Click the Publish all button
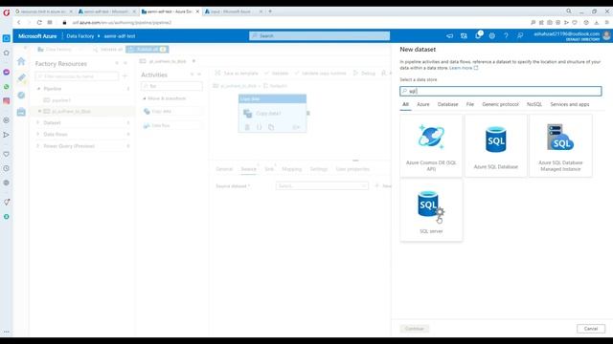Screen dimensions: 613x344 click(148, 49)
